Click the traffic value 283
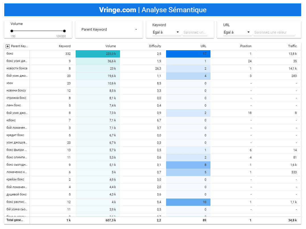This screenshot has height=229, width=306. pos(294,76)
